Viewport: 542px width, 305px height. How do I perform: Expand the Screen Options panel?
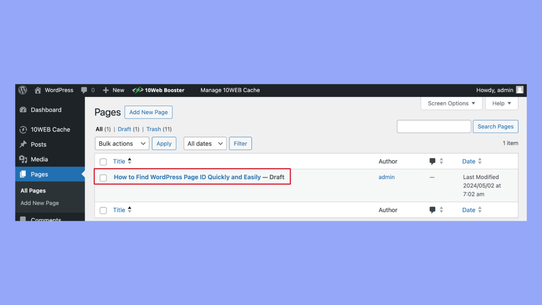pyautogui.click(x=451, y=103)
